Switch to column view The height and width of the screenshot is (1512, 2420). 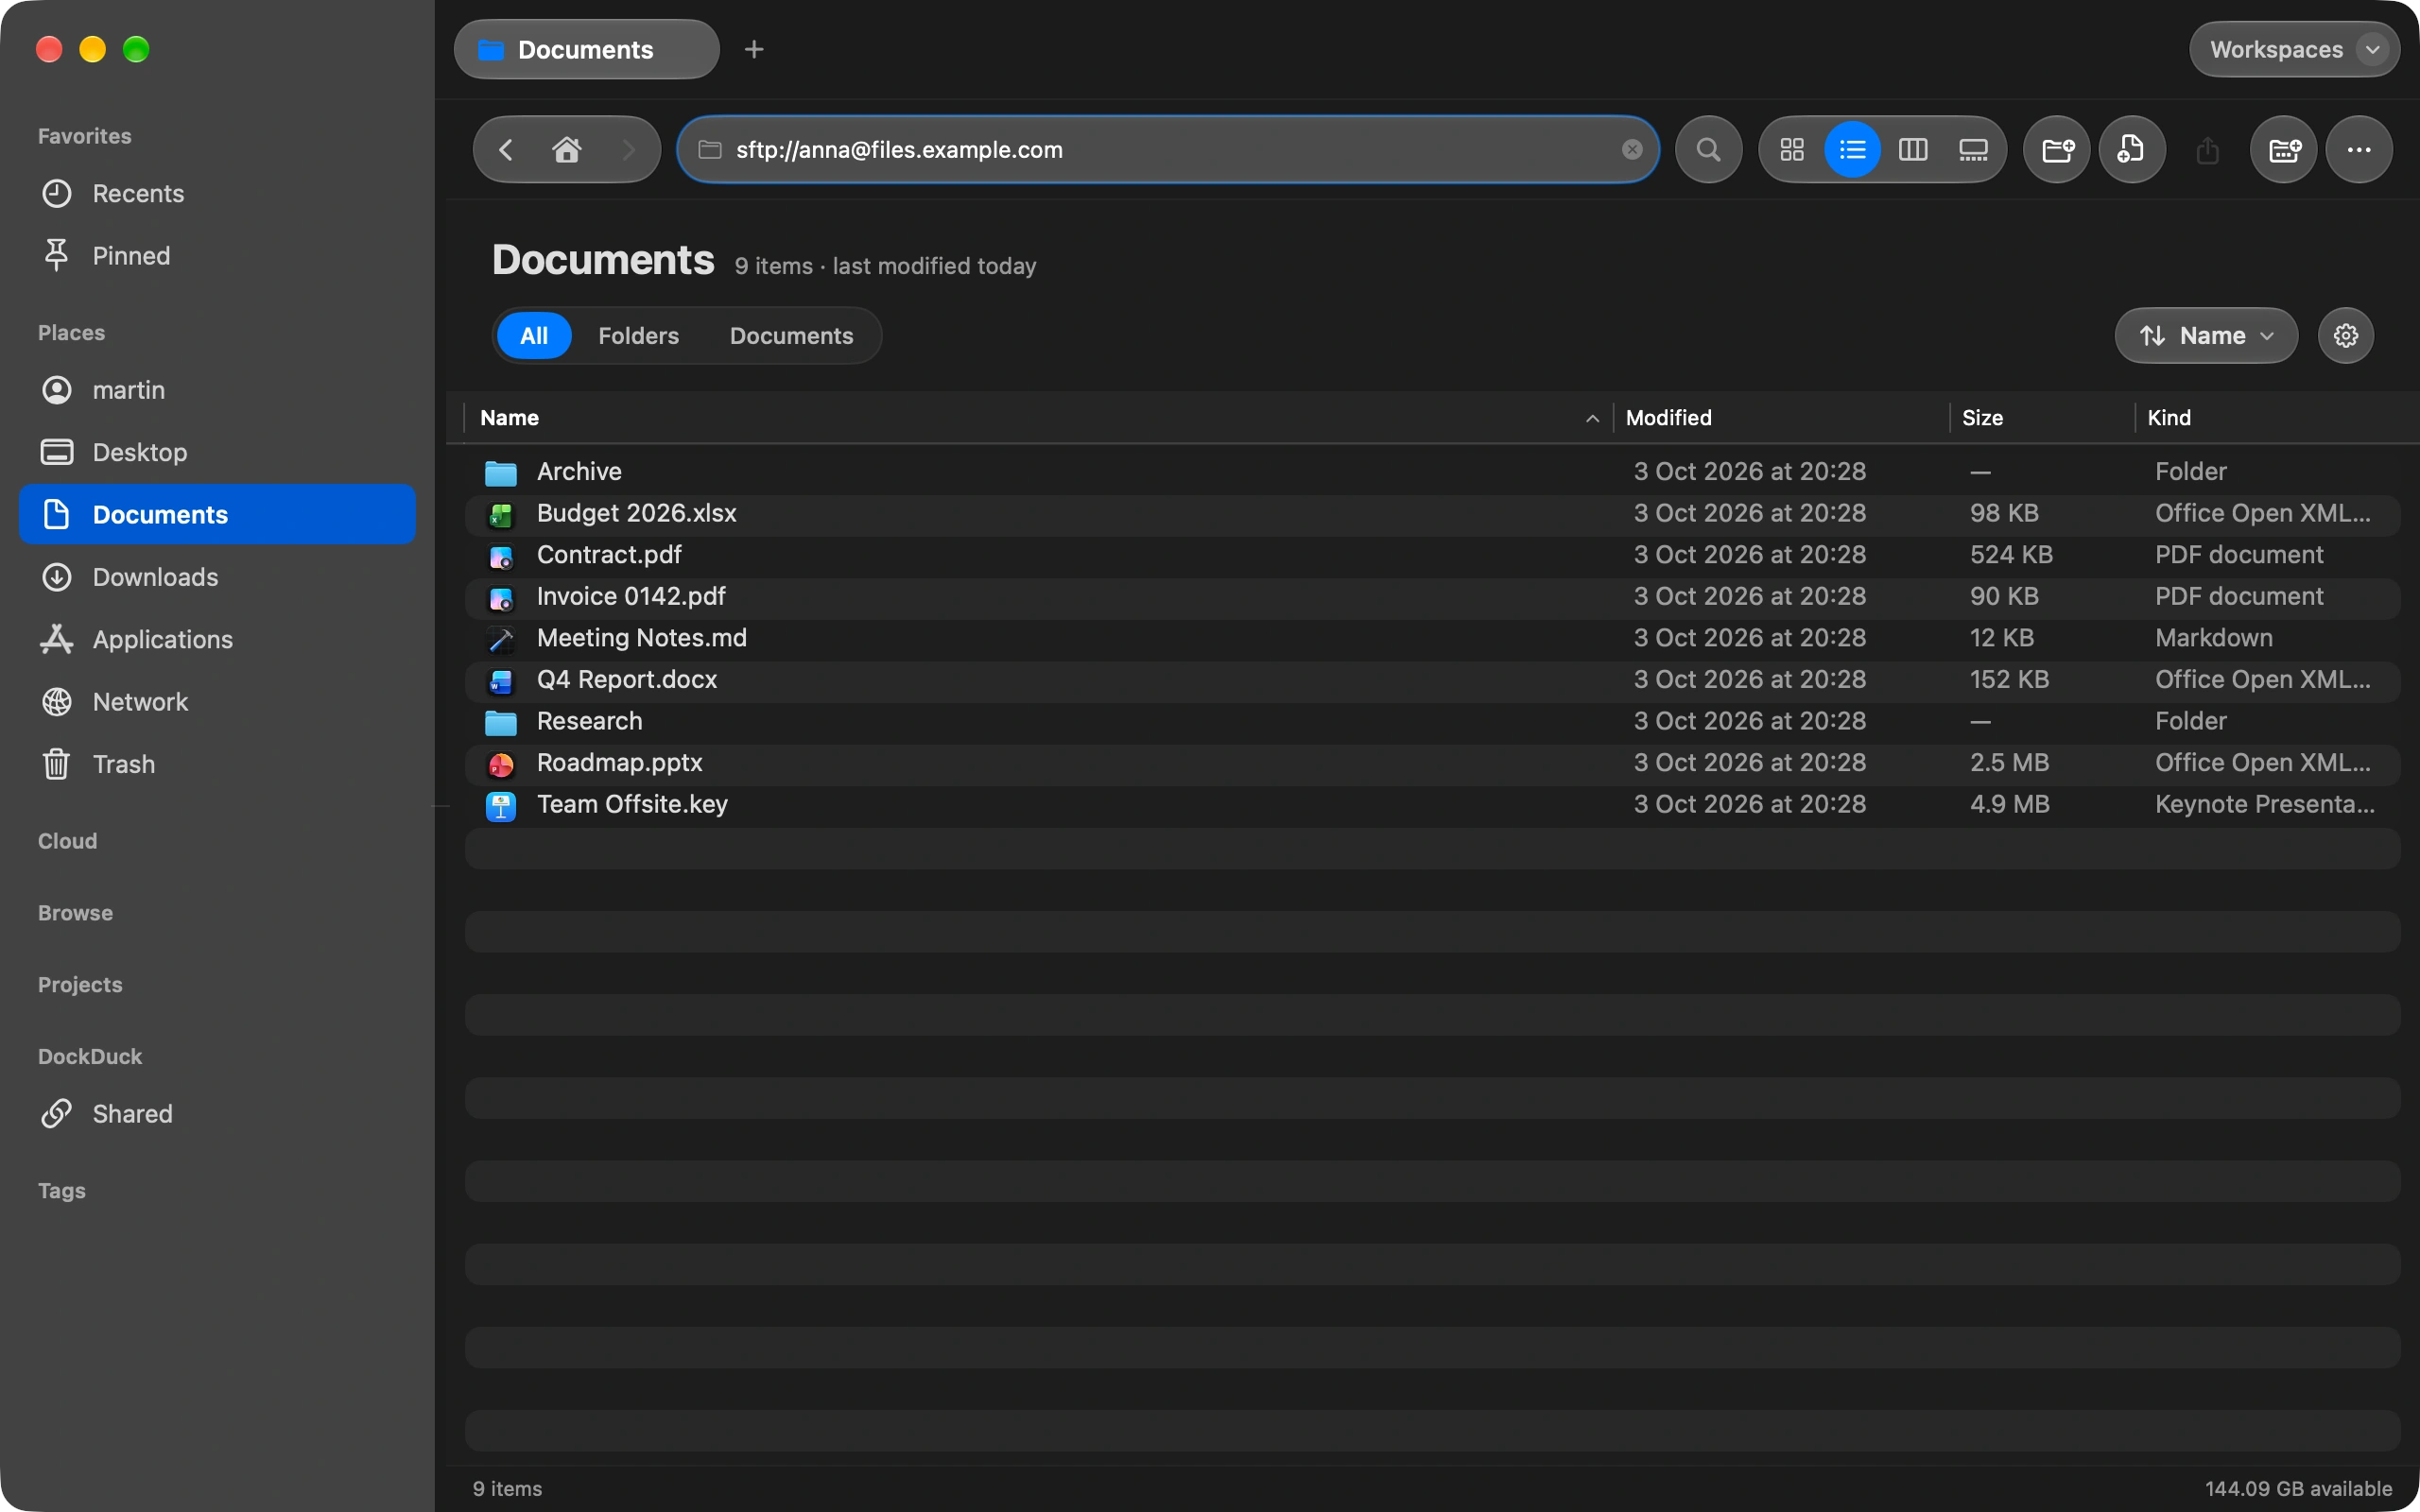point(1913,150)
